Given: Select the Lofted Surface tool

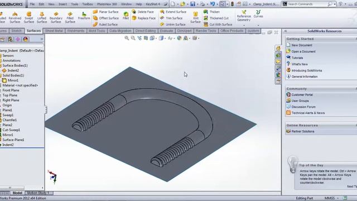Looking at the screenshot, I should (x=42, y=17).
